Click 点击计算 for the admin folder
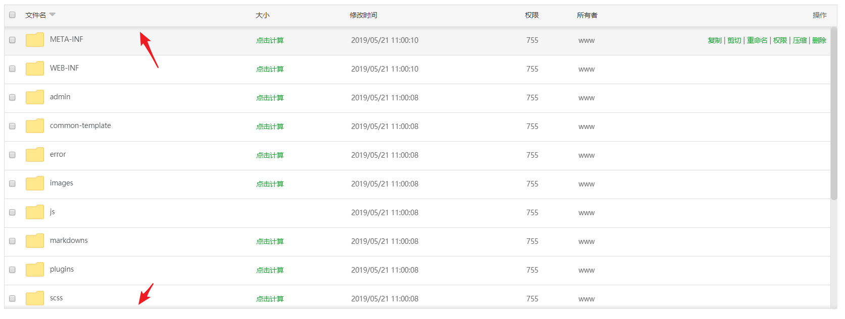Screen dimensions: 845x319 [x=270, y=98]
